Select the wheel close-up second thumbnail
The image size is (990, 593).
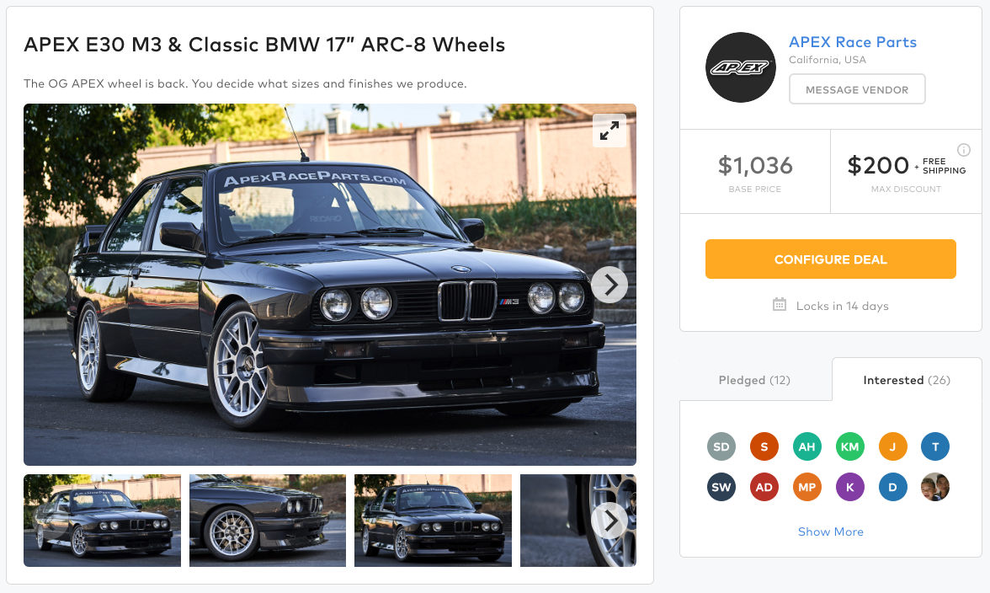click(268, 521)
